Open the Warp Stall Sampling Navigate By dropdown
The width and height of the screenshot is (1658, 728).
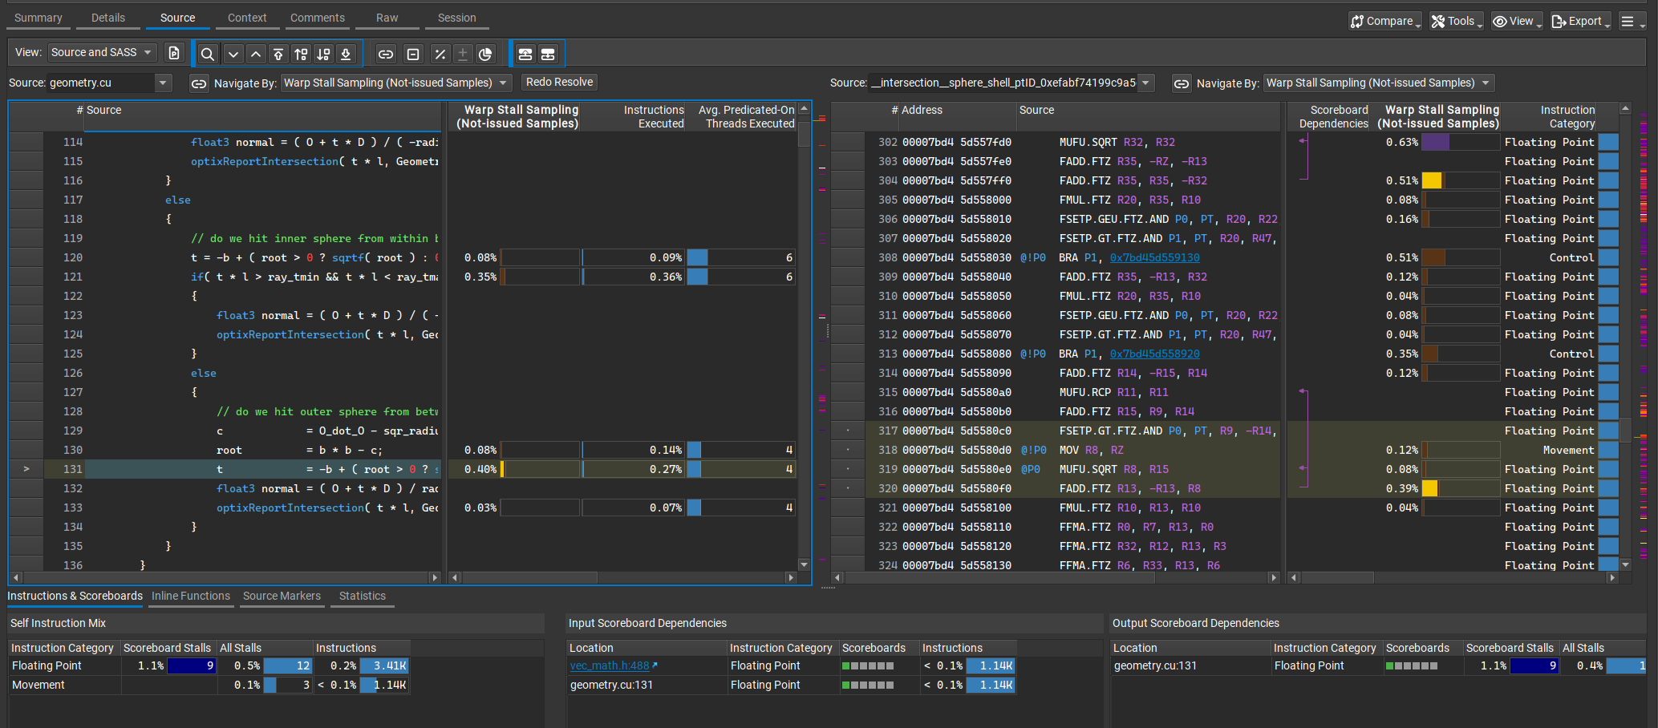click(395, 82)
